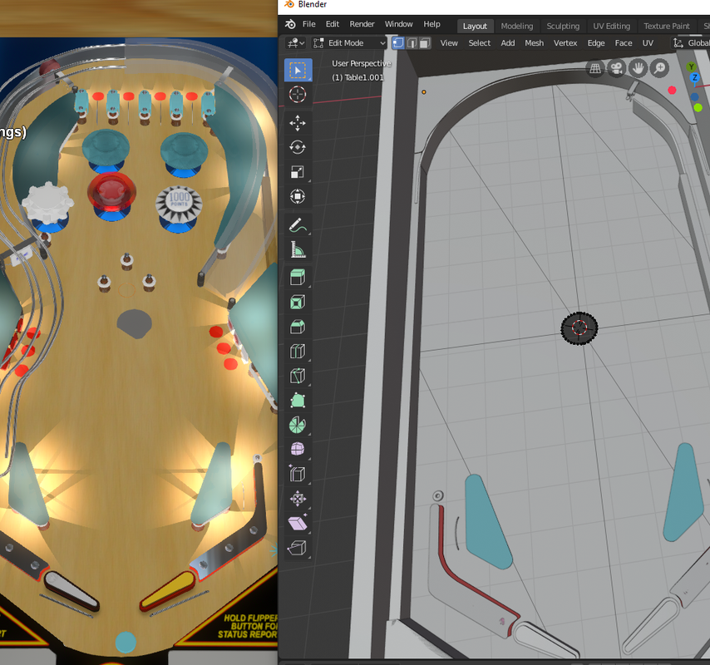
Task: Open the File menu
Action: 308,24
